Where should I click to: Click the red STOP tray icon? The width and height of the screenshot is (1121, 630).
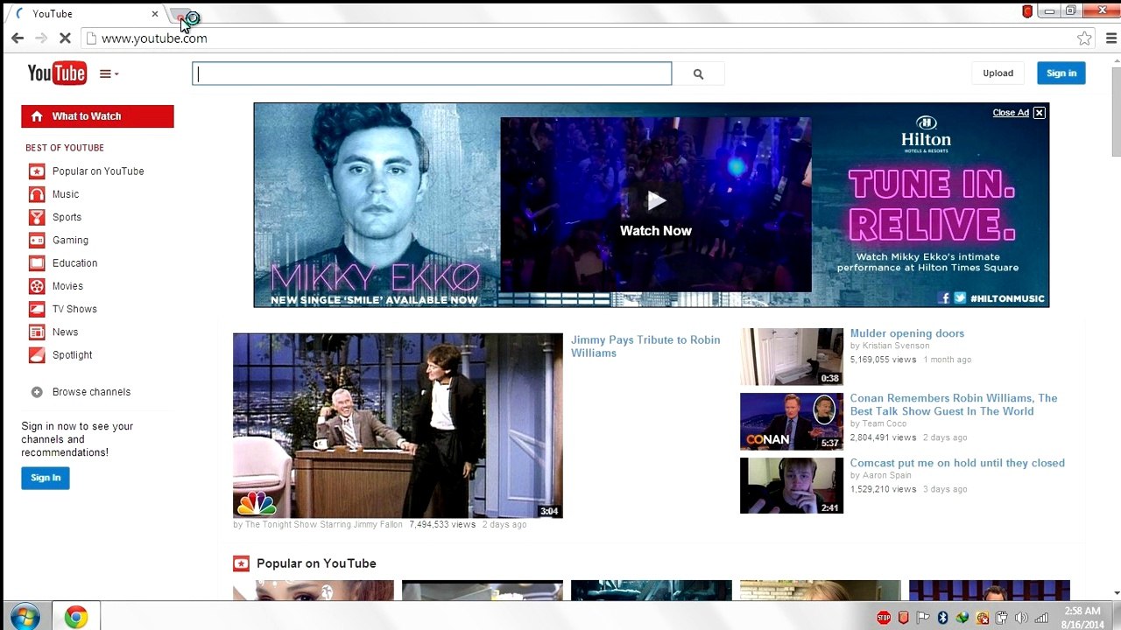coord(884,618)
